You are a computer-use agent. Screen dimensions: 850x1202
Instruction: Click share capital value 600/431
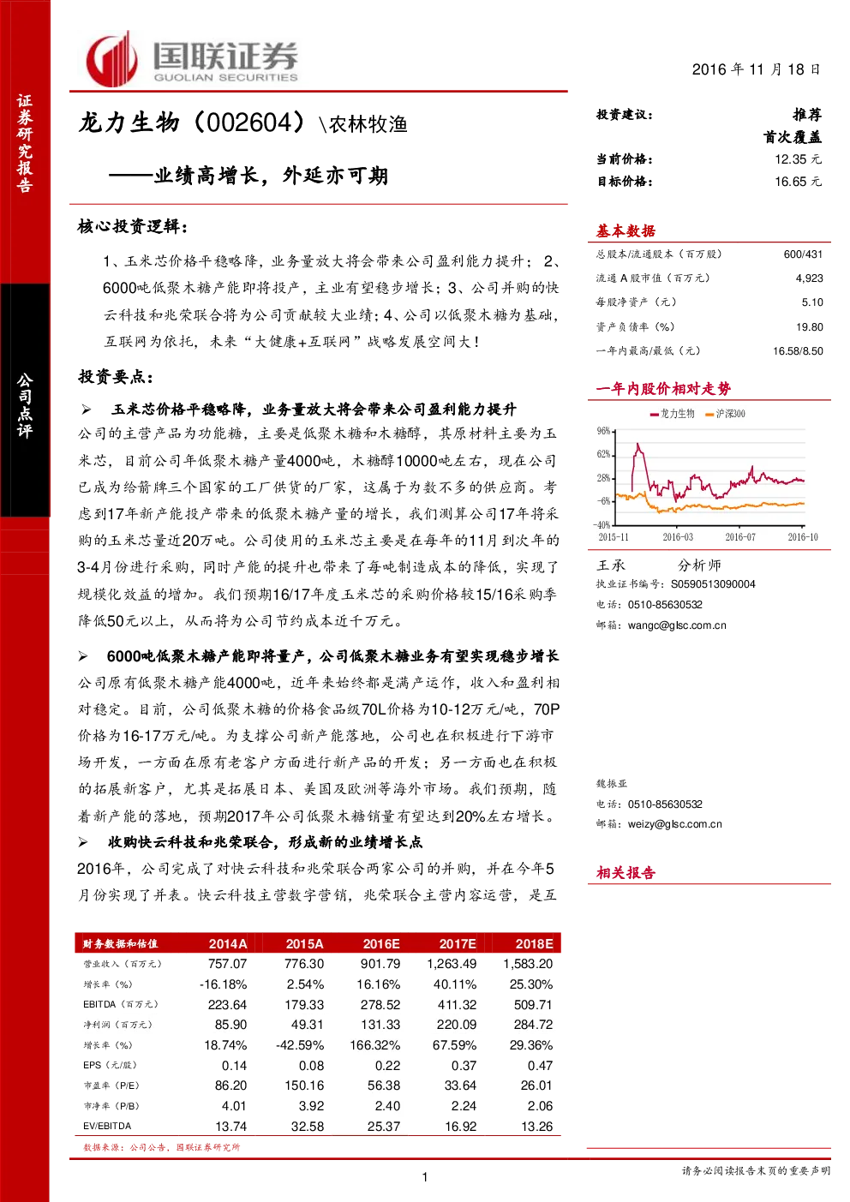coord(803,254)
